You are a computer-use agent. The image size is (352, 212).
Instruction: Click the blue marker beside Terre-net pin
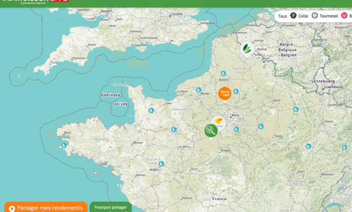click(x=236, y=92)
